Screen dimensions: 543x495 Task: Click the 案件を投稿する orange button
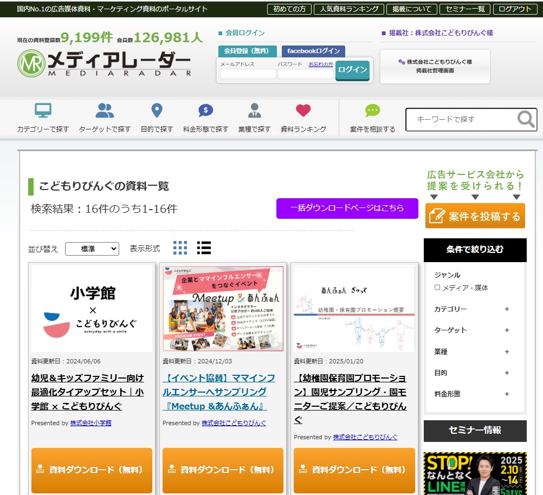[475, 216]
